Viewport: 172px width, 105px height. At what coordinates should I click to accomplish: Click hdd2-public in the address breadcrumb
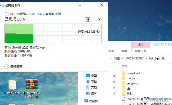click(x=157, y=59)
